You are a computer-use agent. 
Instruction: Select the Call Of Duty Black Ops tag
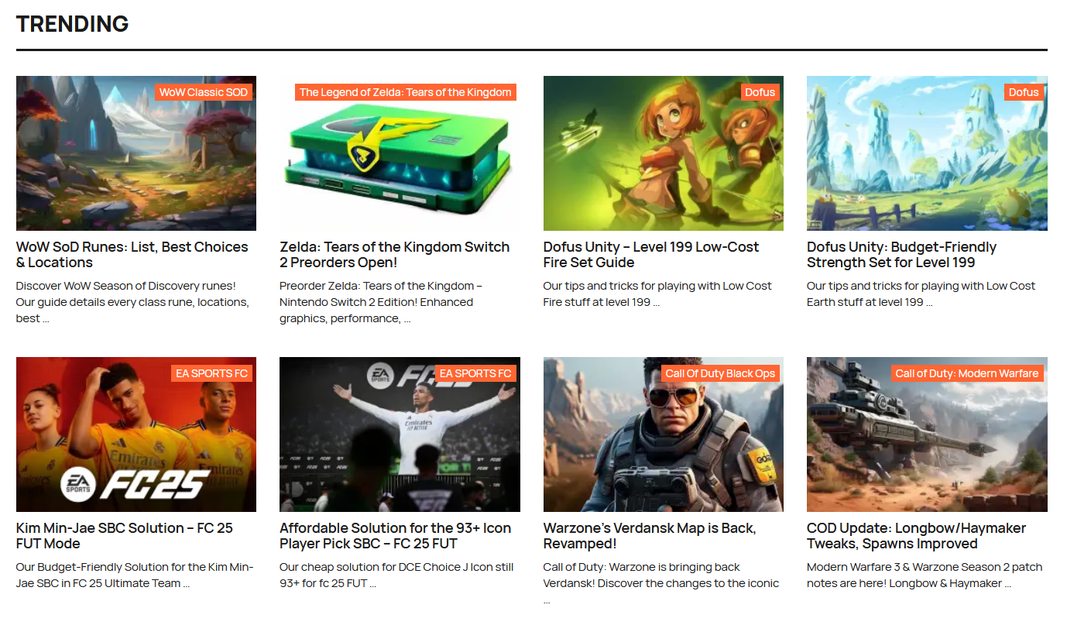pyautogui.click(x=720, y=373)
